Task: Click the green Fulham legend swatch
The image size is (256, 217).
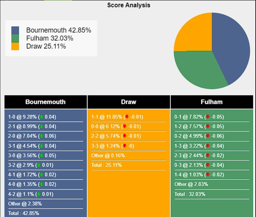Action: tap(15, 38)
